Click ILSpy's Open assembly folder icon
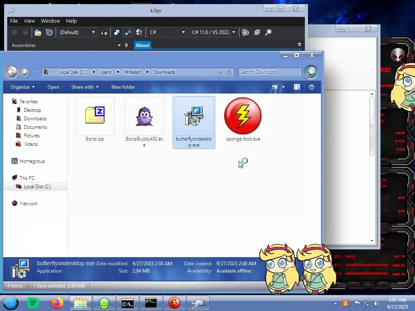The height and width of the screenshot is (311, 415). coord(38,32)
